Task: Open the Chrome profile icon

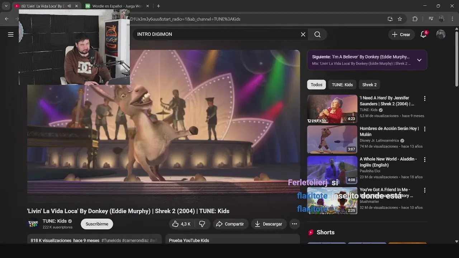Action: coord(441,19)
